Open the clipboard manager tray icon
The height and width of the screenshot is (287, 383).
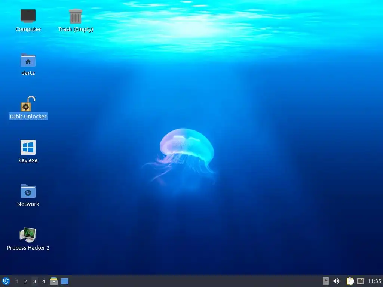(350, 281)
